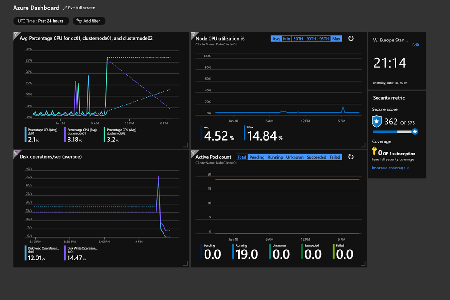Click Disk Write Operations legend 14.47/s

[x=81, y=254]
